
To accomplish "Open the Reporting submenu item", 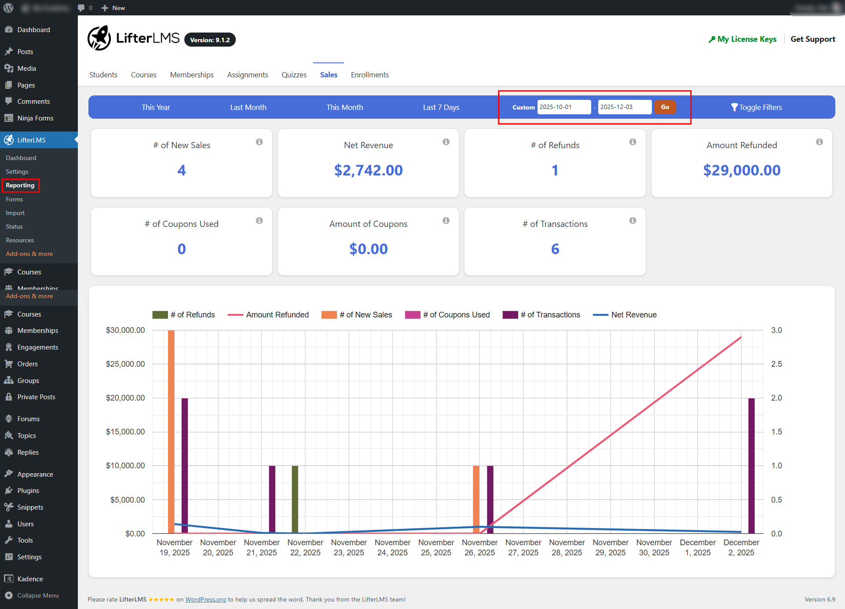I will pyautogui.click(x=20, y=185).
